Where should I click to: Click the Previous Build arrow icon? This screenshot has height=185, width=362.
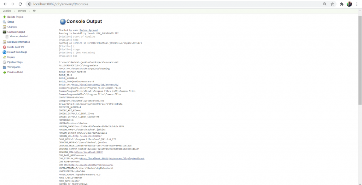coord(4,72)
